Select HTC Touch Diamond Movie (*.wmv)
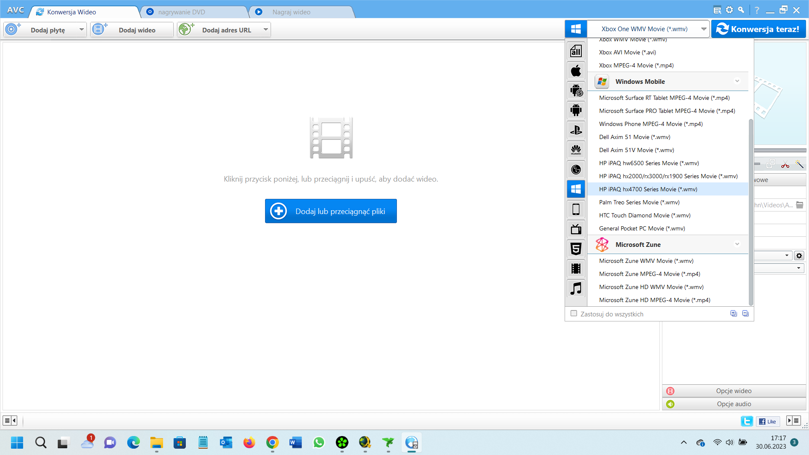 668,215
